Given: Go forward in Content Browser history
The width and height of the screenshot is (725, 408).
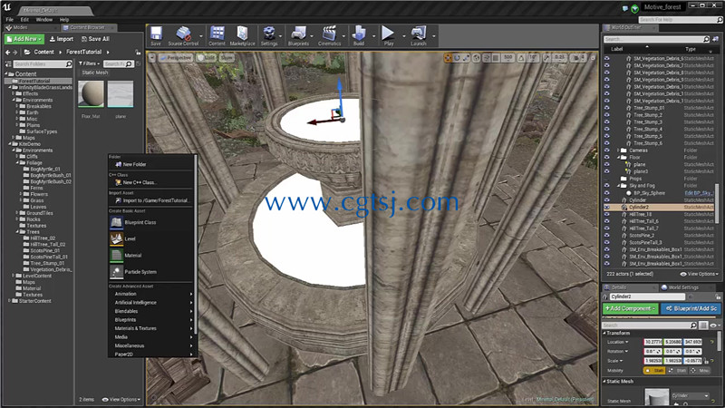Looking at the screenshot, I should point(15,53).
